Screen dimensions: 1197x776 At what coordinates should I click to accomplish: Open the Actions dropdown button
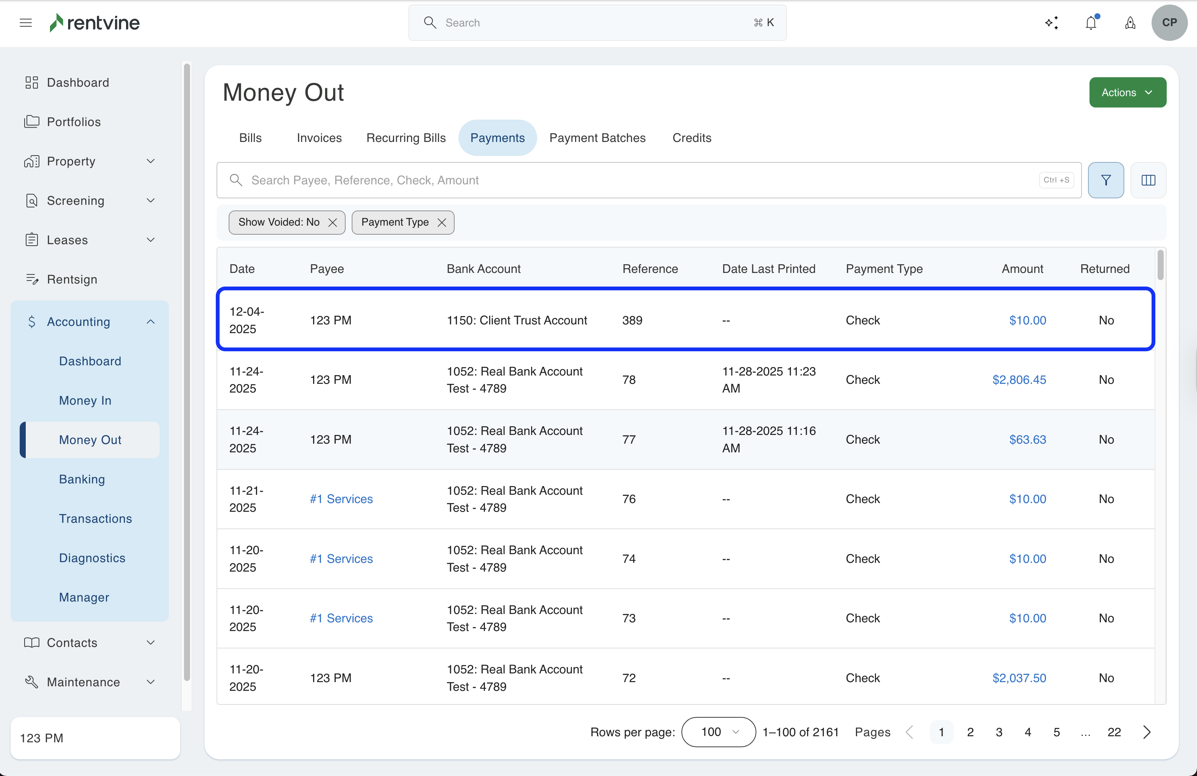point(1127,92)
